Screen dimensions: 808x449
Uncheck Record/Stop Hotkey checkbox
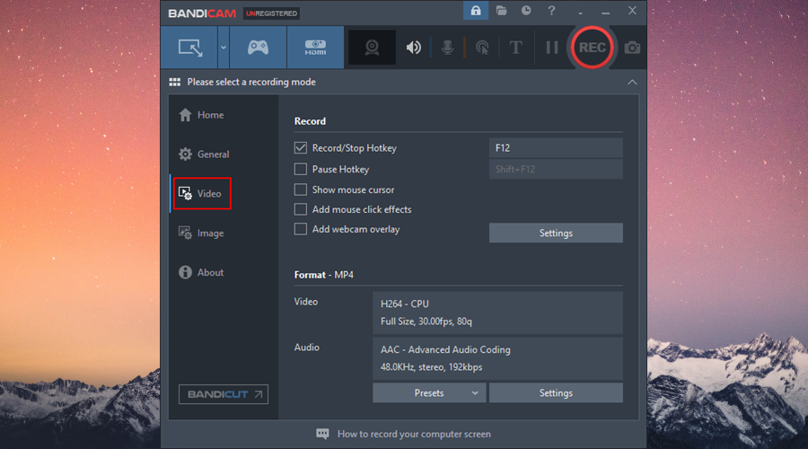[301, 148]
